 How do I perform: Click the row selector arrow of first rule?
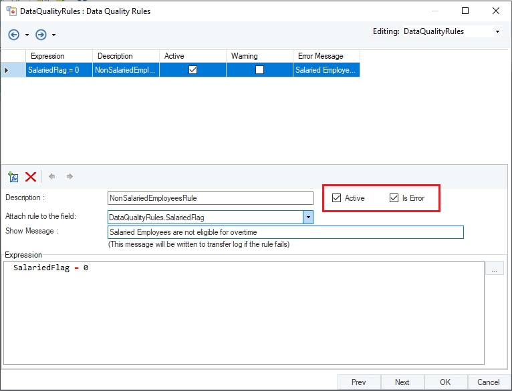click(x=7, y=69)
